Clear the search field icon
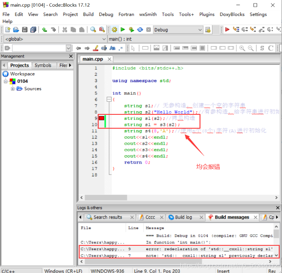This screenshot has height=273, width=282. click(8, 48)
